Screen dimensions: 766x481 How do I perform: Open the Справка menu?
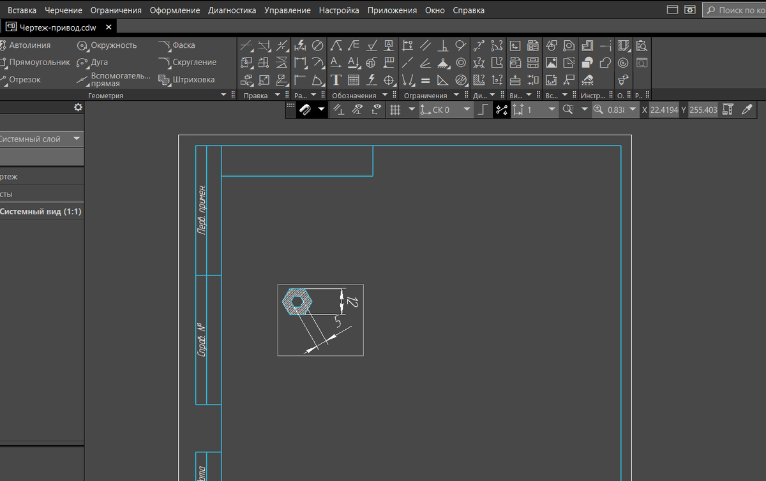pos(469,10)
